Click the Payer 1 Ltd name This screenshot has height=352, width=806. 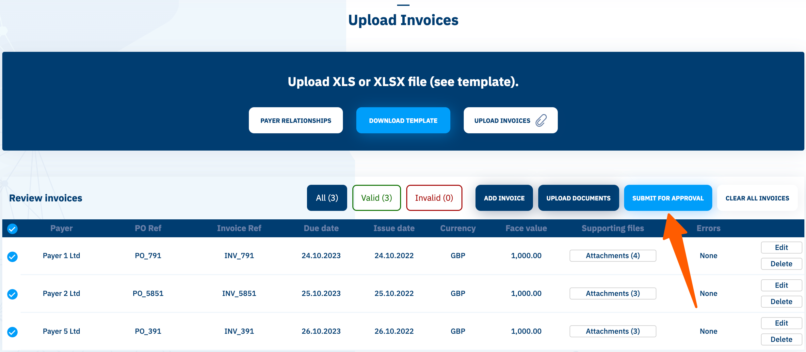coord(61,256)
